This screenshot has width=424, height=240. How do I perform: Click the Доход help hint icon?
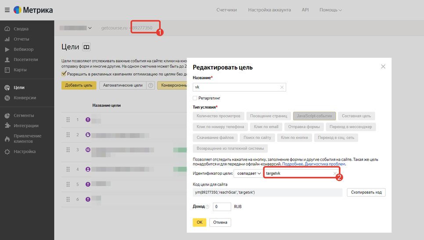click(x=207, y=207)
